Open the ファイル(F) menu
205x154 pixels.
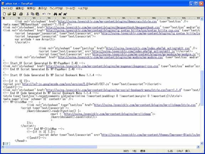tap(7, 9)
